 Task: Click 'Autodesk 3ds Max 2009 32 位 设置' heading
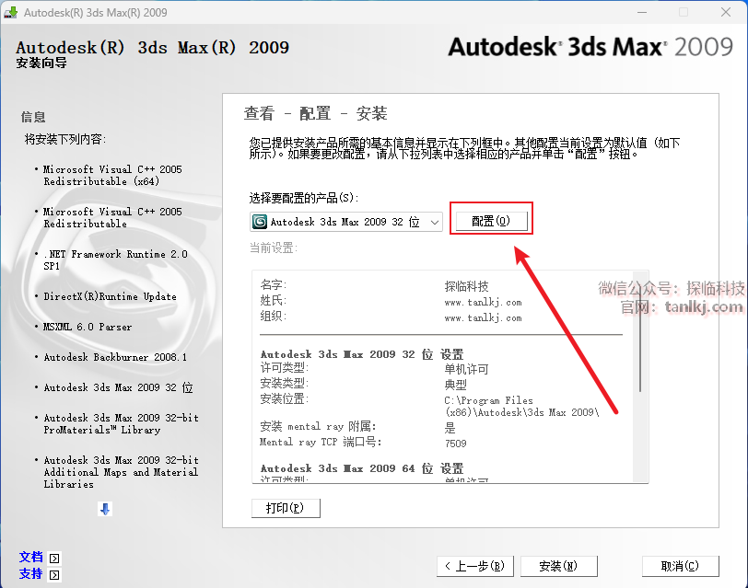(362, 354)
